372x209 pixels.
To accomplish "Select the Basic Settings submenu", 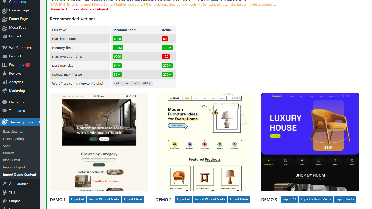I will 13,132.
